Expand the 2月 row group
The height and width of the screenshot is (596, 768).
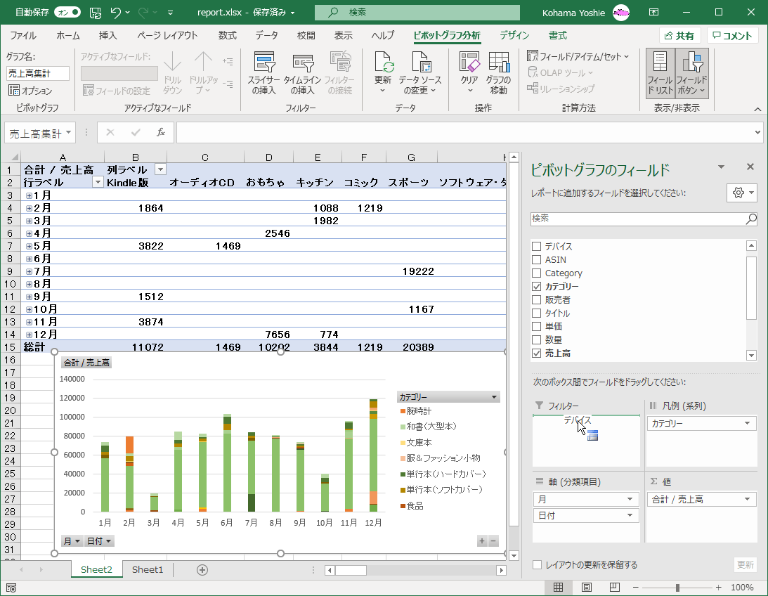pyautogui.click(x=30, y=208)
